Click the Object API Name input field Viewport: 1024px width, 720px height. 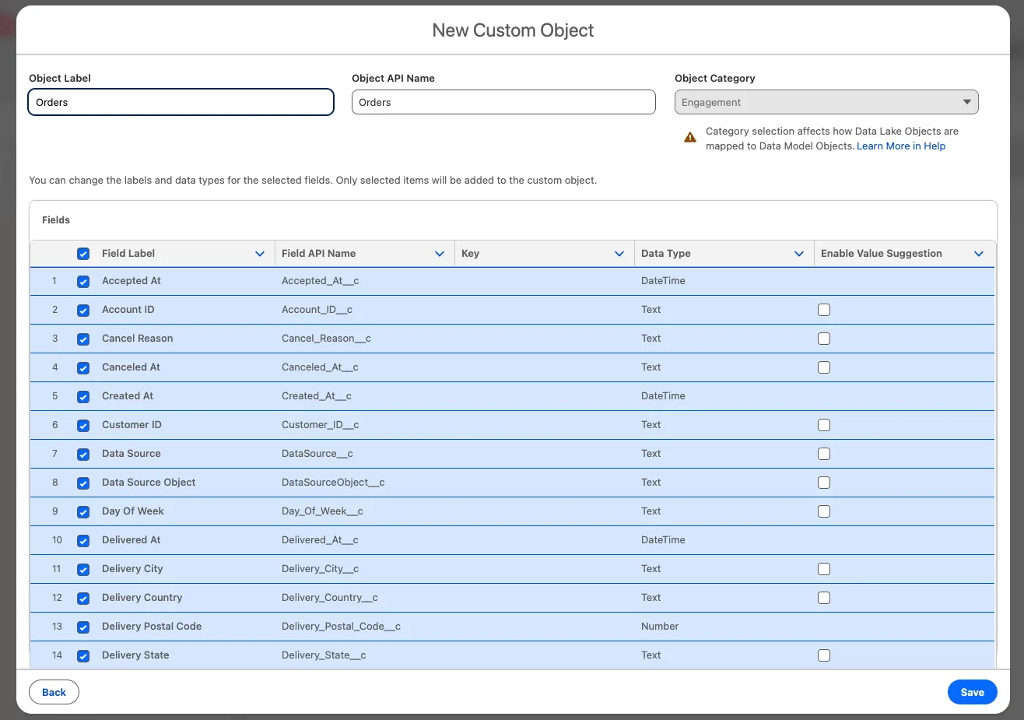click(503, 102)
